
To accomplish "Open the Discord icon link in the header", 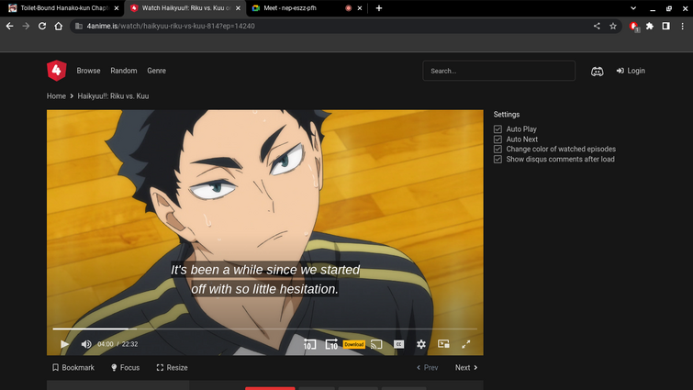I will tap(598, 71).
